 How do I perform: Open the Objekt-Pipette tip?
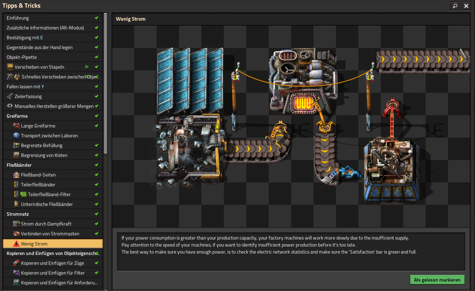point(53,57)
